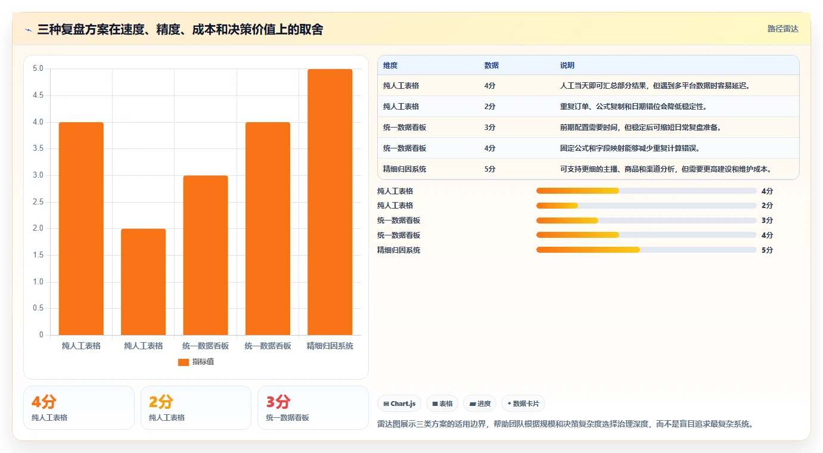Click the Chart.js chip
Viewport: 823px width, 453px height.
(399, 404)
